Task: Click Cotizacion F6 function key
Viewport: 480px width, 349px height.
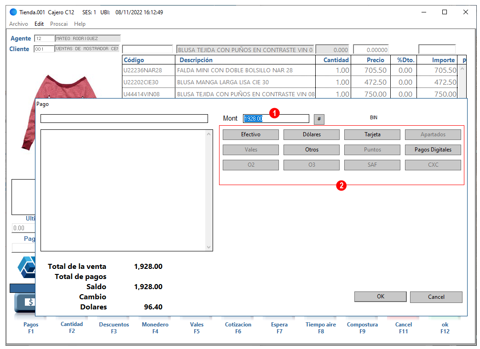Action: click(x=238, y=328)
